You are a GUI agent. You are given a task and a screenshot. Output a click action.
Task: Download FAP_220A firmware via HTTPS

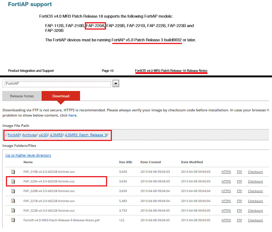click(226, 181)
